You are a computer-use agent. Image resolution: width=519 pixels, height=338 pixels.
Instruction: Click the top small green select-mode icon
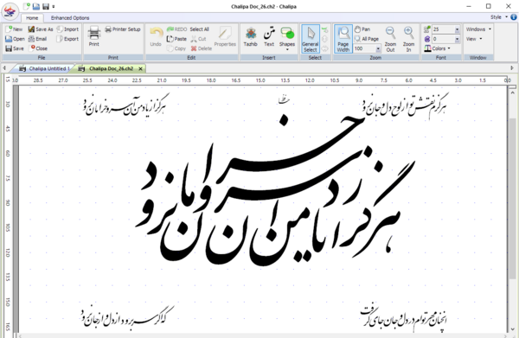tap(324, 29)
